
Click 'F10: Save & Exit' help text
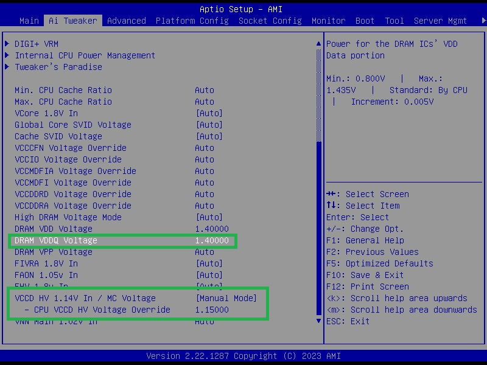point(365,275)
